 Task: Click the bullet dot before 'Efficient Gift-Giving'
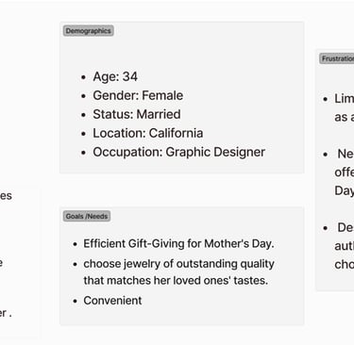click(x=75, y=244)
